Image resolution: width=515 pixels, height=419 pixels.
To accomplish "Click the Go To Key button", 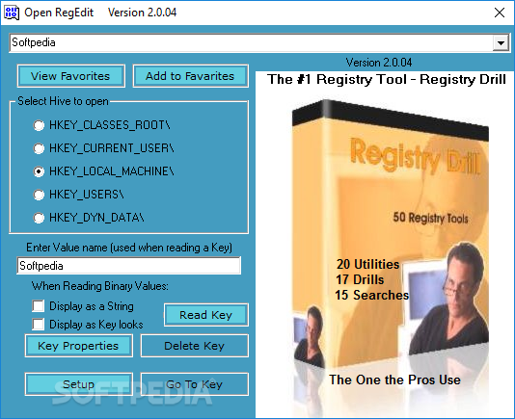I will [195, 384].
